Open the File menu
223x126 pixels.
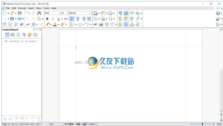8,8
